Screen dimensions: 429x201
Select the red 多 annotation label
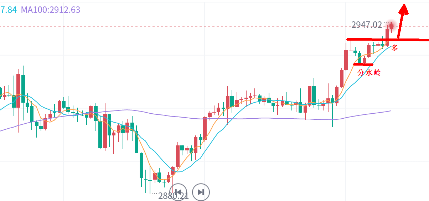(394, 48)
